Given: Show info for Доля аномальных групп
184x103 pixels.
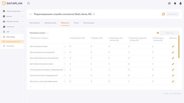Looking at the screenshot, I should 65,46.
